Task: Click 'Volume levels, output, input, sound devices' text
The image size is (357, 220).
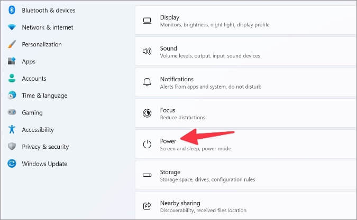Action: click(x=210, y=56)
